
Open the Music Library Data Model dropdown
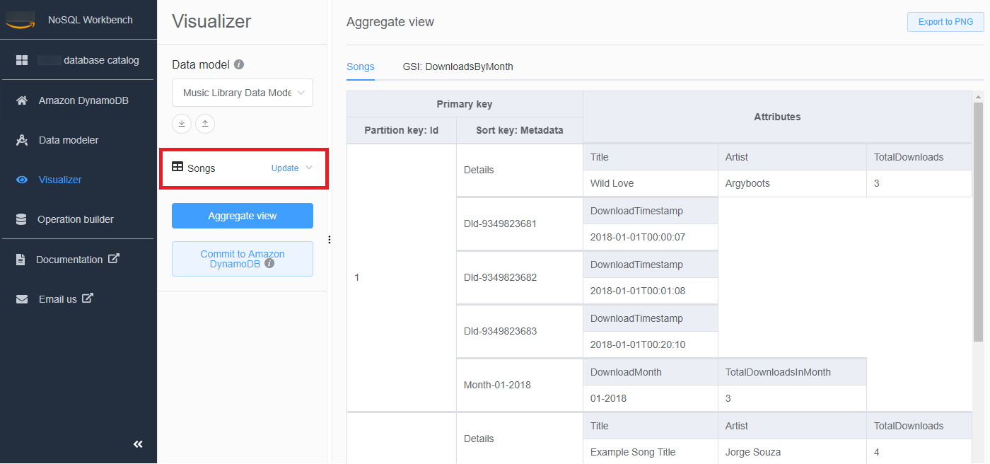point(242,93)
